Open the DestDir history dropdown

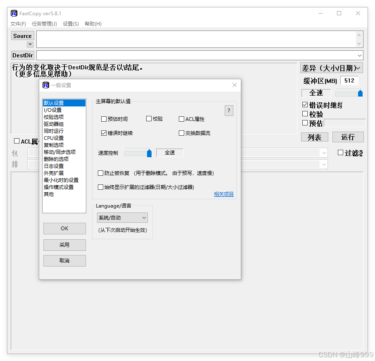coord(359,55)
